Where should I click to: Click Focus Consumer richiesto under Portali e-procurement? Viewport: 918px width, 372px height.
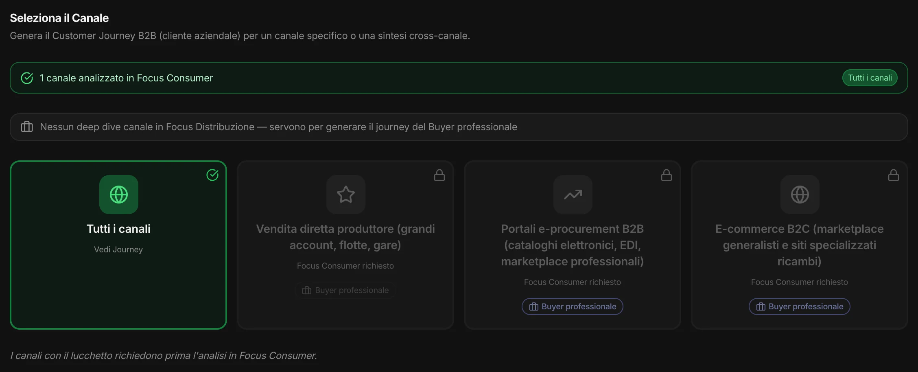click(573, 282)
